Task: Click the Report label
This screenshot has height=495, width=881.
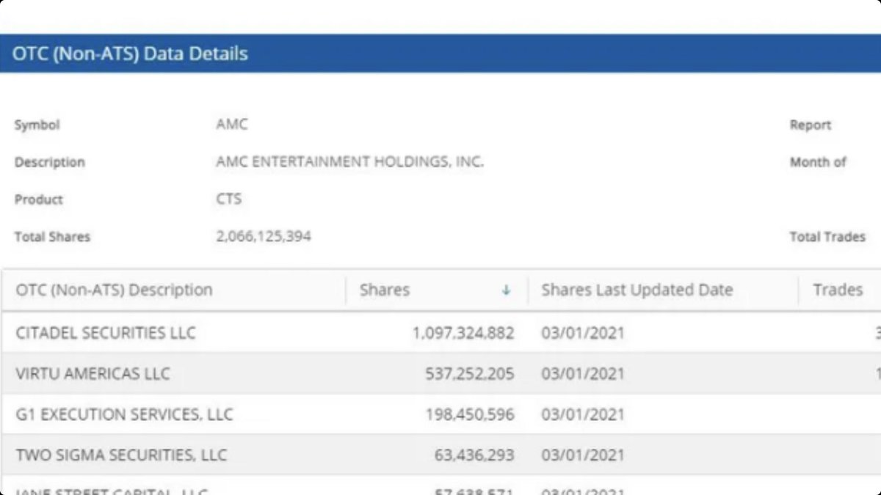Action: click(811, 125)
